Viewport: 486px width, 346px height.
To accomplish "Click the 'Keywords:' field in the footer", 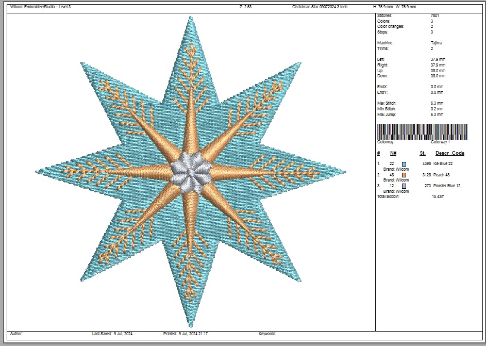I will click(267, 334).
